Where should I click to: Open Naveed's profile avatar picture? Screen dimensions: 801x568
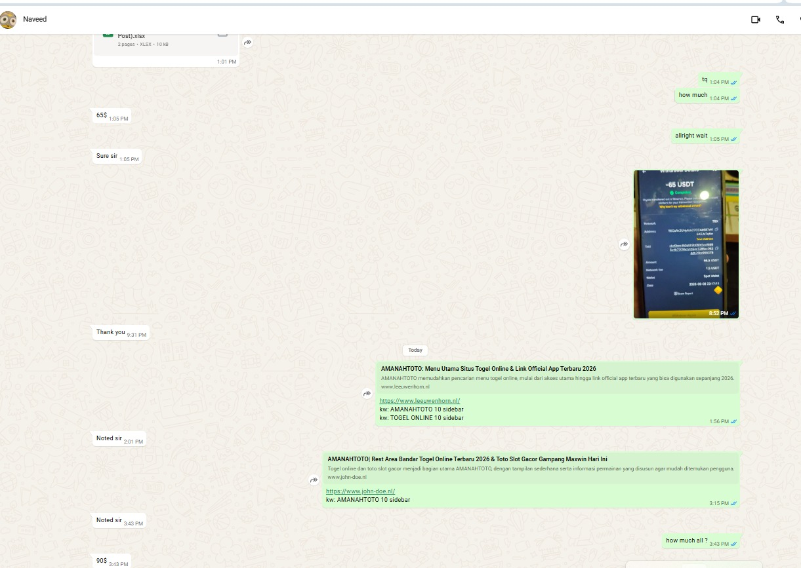(8, 20)
